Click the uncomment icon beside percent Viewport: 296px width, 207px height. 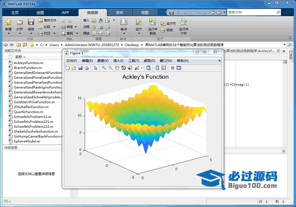click(101, 27)
